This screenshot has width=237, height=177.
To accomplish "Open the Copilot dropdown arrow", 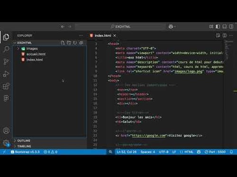I will (175, 26).
